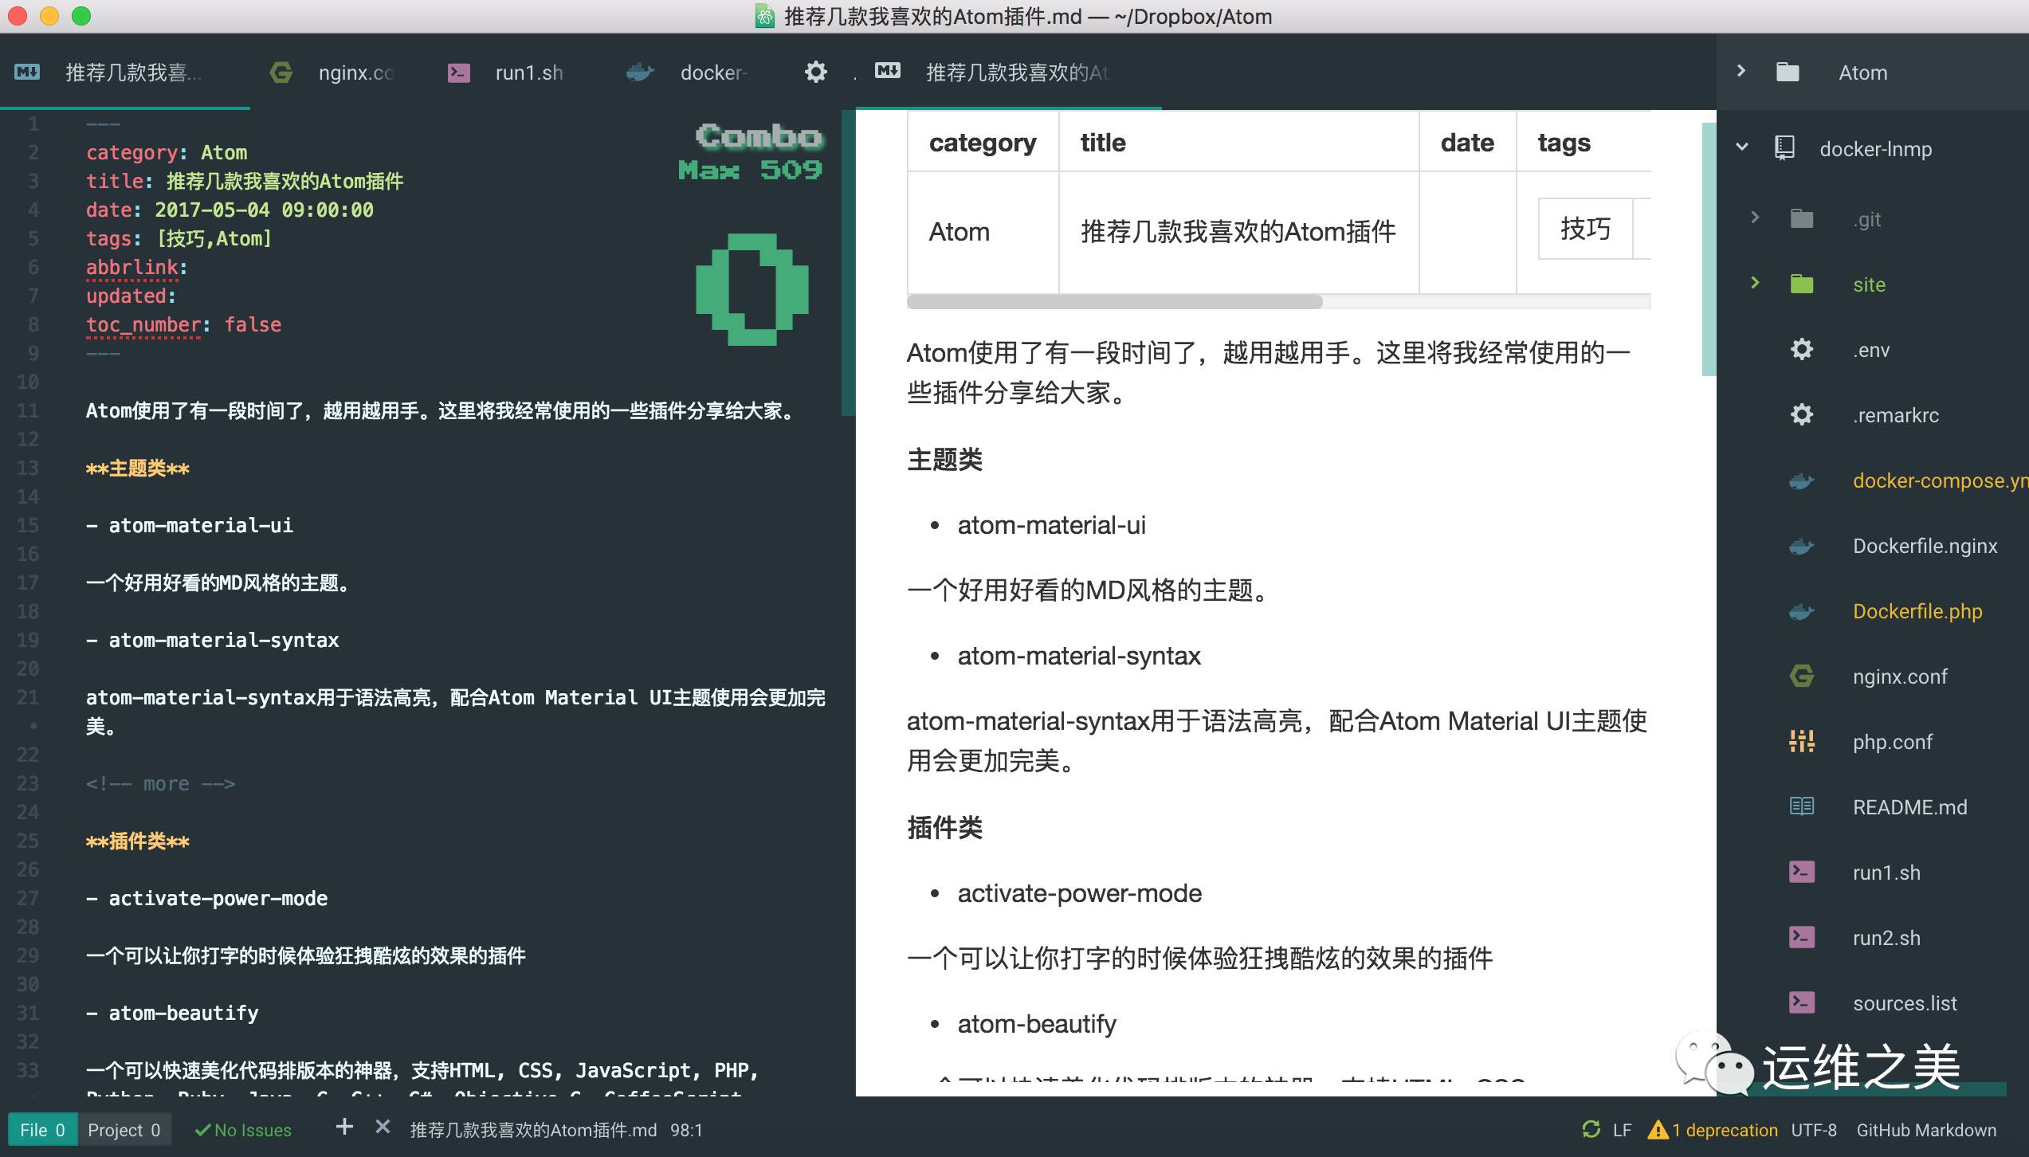Screen dimensions: 2029x1157
Task: Click Docker icon beside Dockerfile.nginx
Action: (x=1802, y=546)
